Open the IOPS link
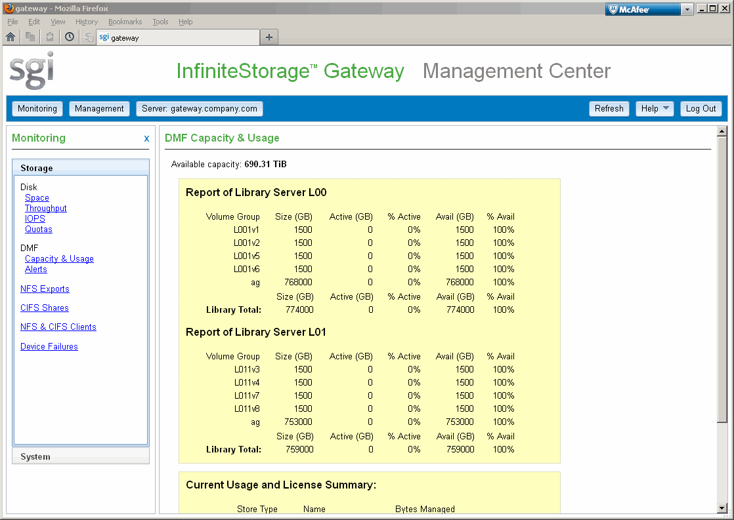The height and width of the screenshot is (520, 734). (35, 218)
